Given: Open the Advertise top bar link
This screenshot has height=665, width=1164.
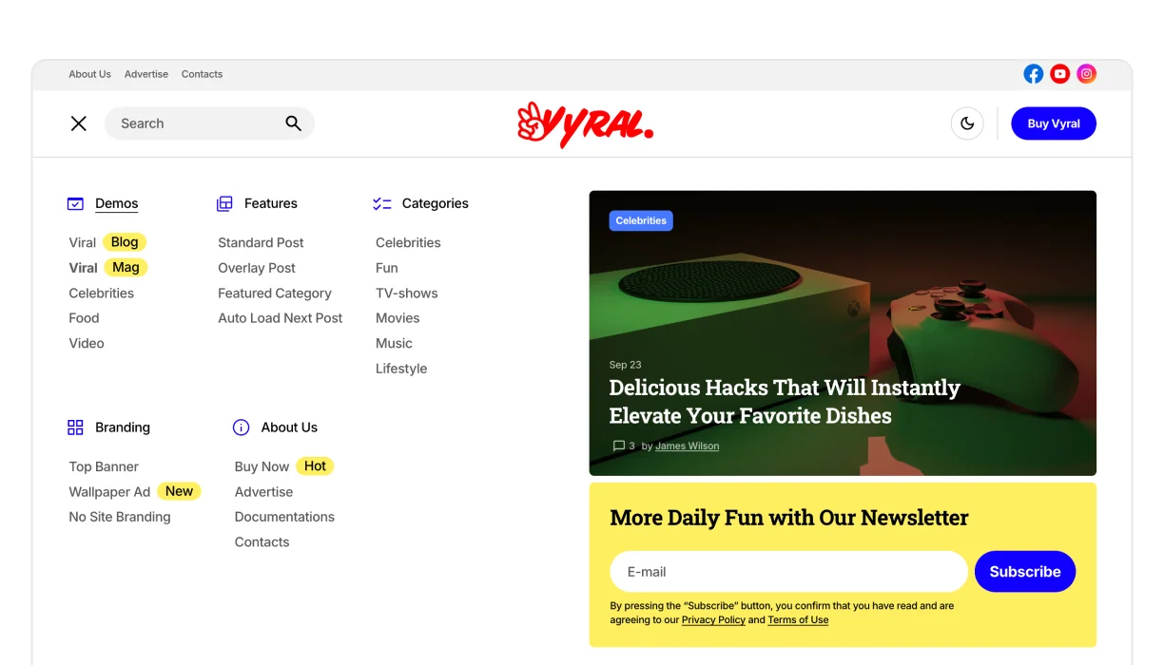Looking at the screenshot, I should point(146,74).
